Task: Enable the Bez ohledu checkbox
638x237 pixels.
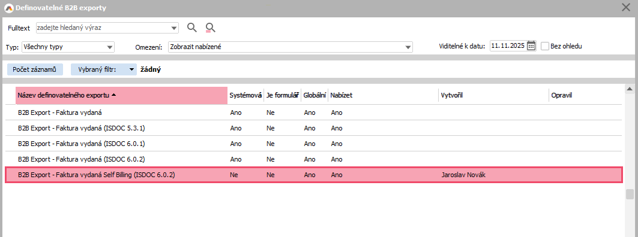Action: point(545,46)
